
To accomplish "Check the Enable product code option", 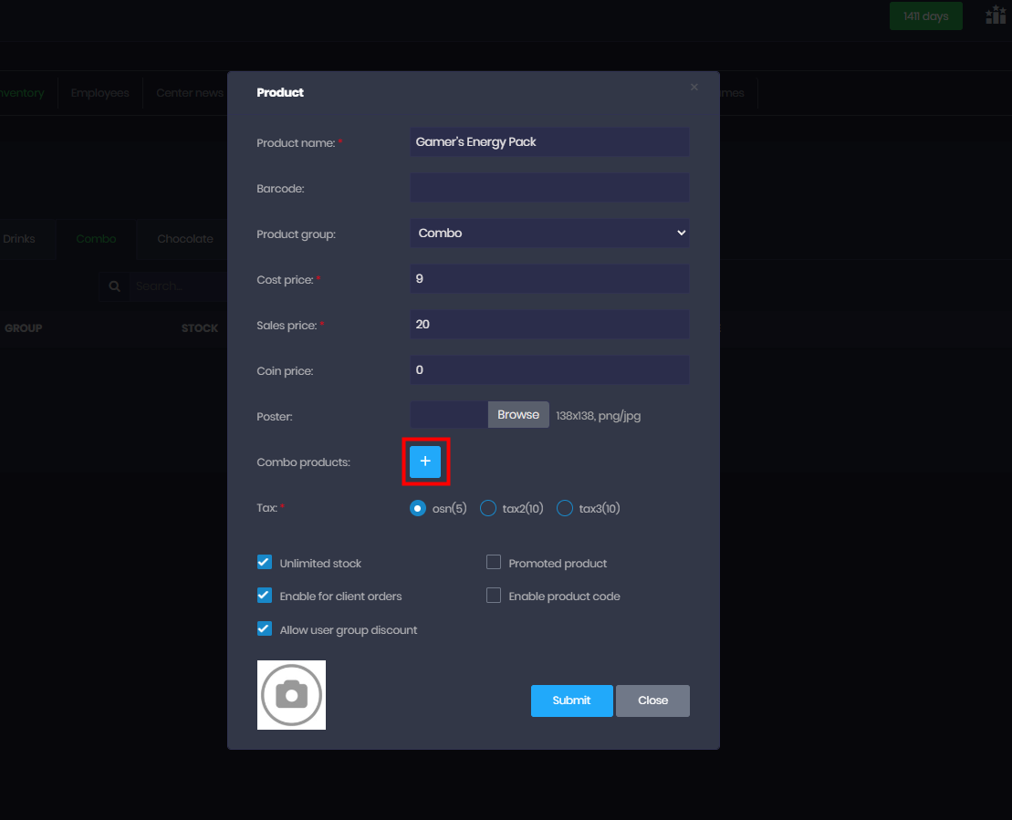I will (x=494, y=596).
